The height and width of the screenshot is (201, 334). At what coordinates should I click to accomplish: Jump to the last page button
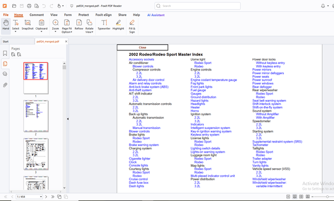pos(53,197)
